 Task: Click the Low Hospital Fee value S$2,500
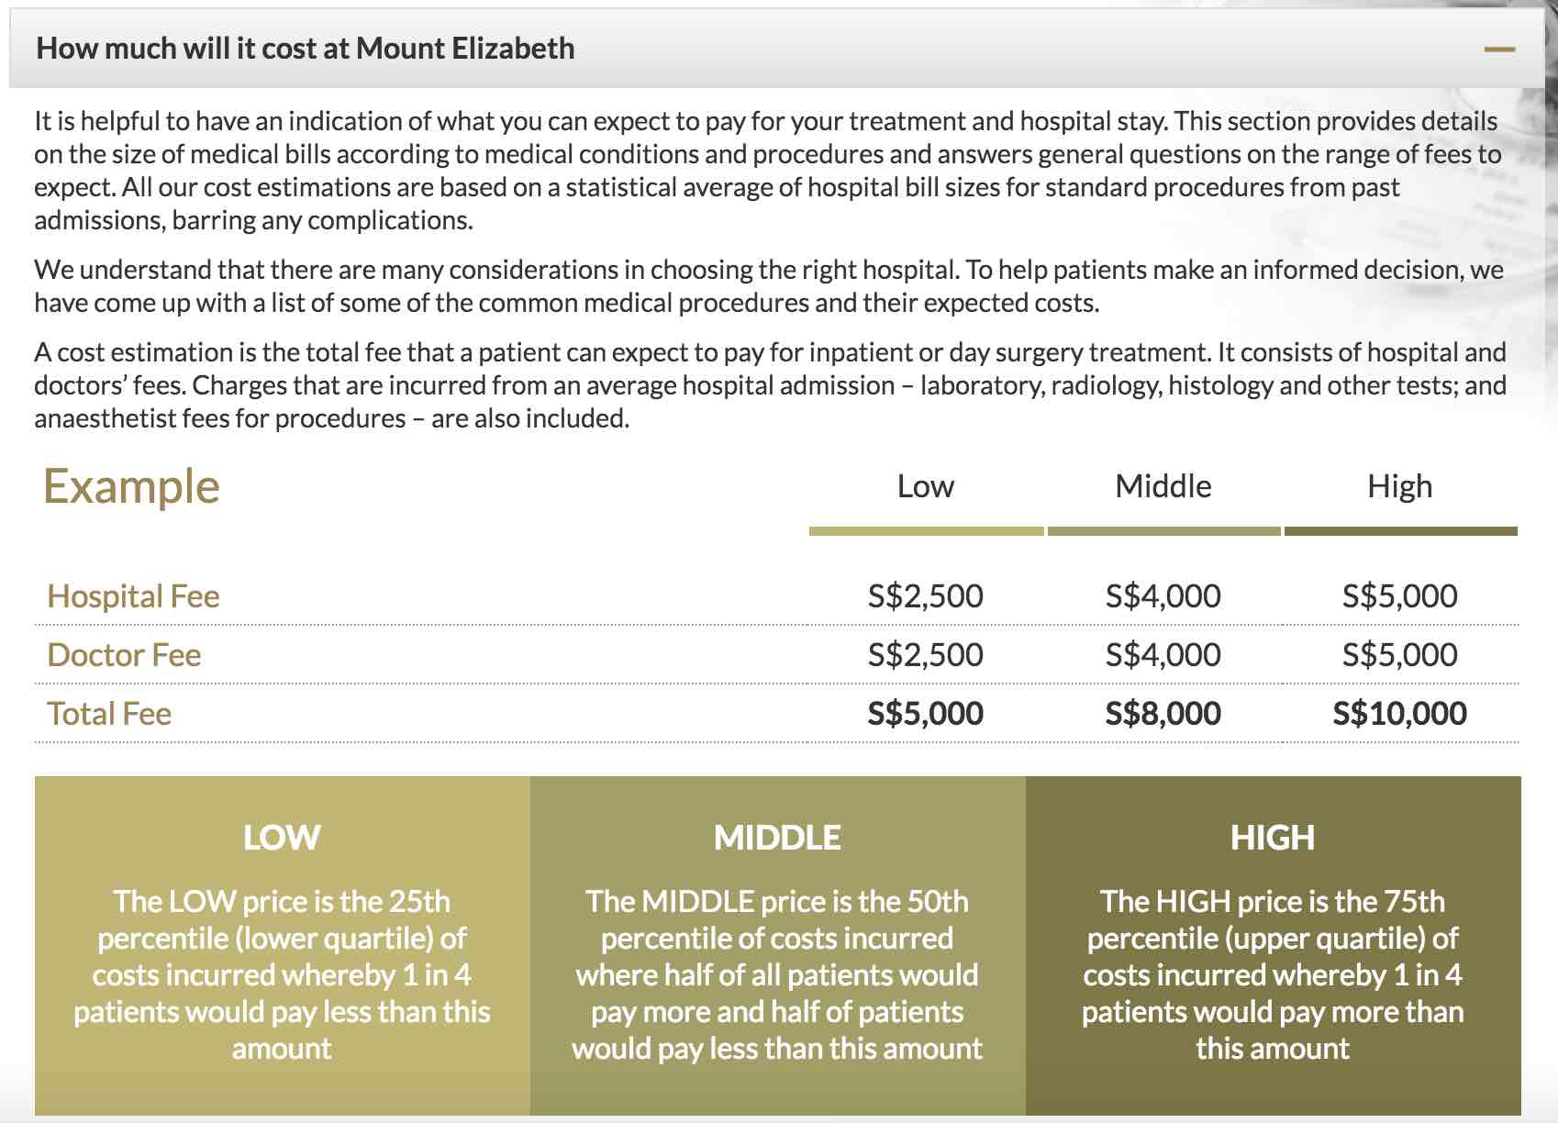coord(925,596)
